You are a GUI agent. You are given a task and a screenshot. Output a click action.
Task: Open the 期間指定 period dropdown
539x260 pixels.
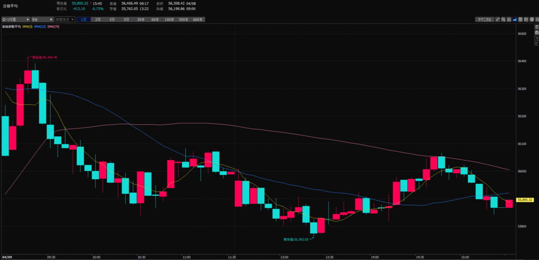(x=65, y=19)
